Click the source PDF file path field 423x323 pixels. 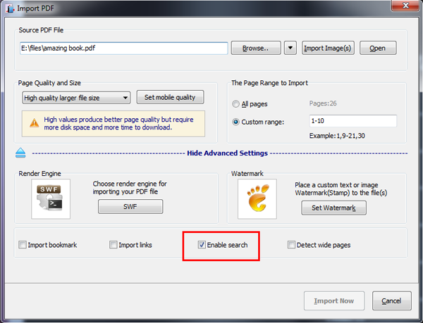tap(124, 48)
